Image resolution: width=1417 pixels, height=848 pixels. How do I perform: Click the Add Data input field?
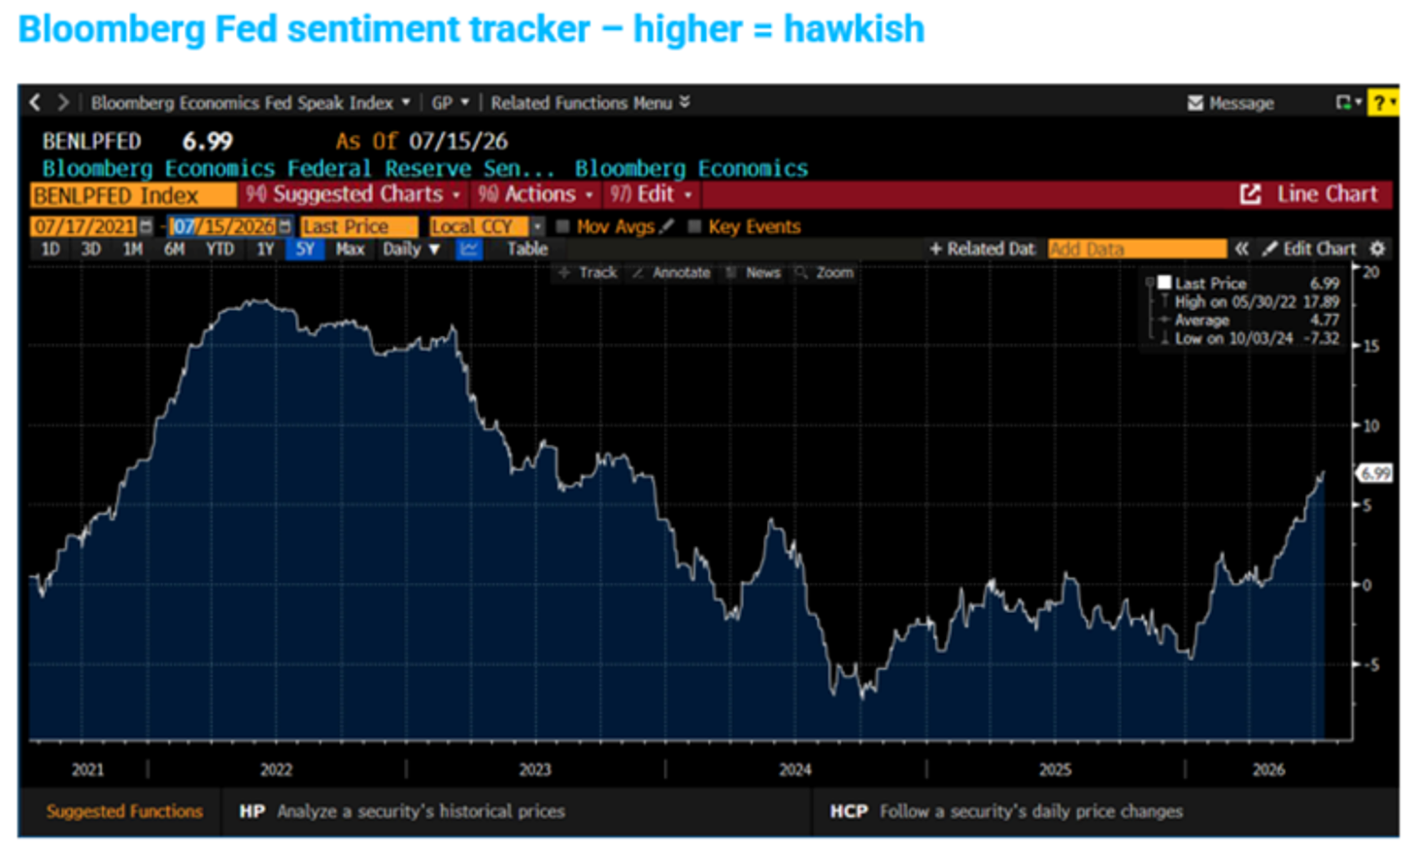click(1137, 249)
